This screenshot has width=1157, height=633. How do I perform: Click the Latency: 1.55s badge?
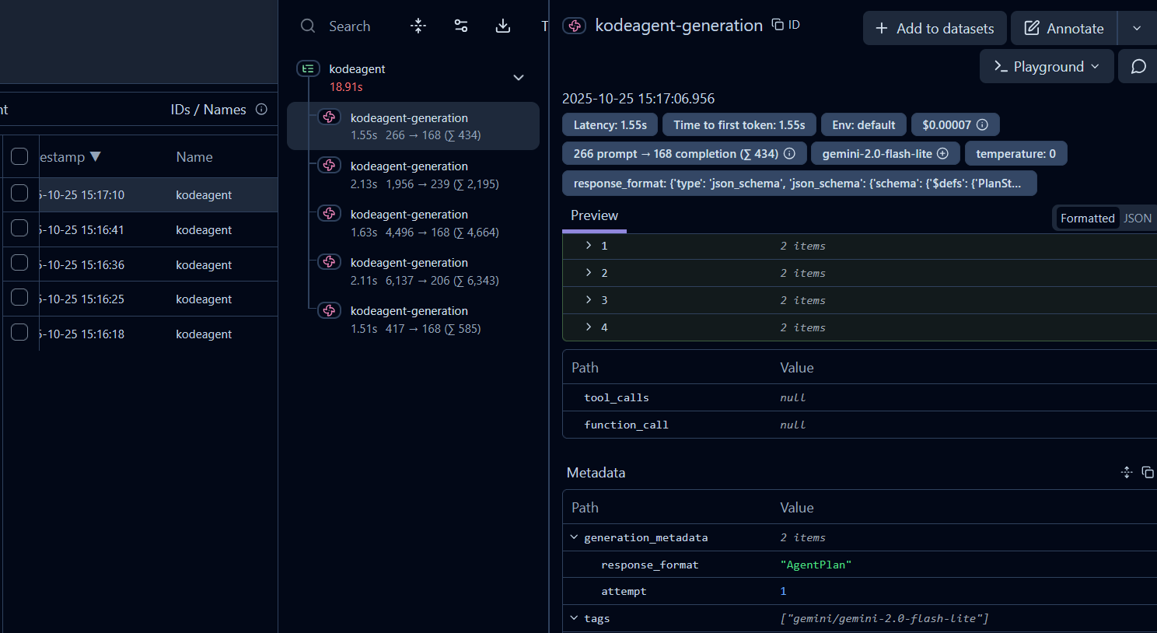610,124
